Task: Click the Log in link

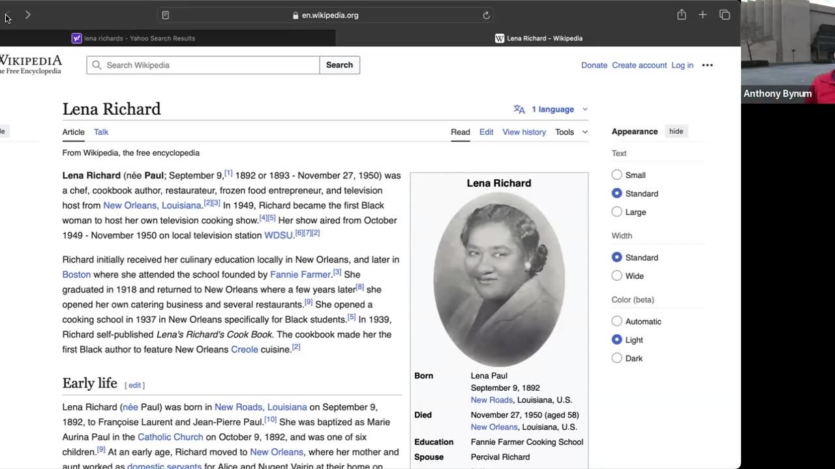Action: [x=682, y=65]
